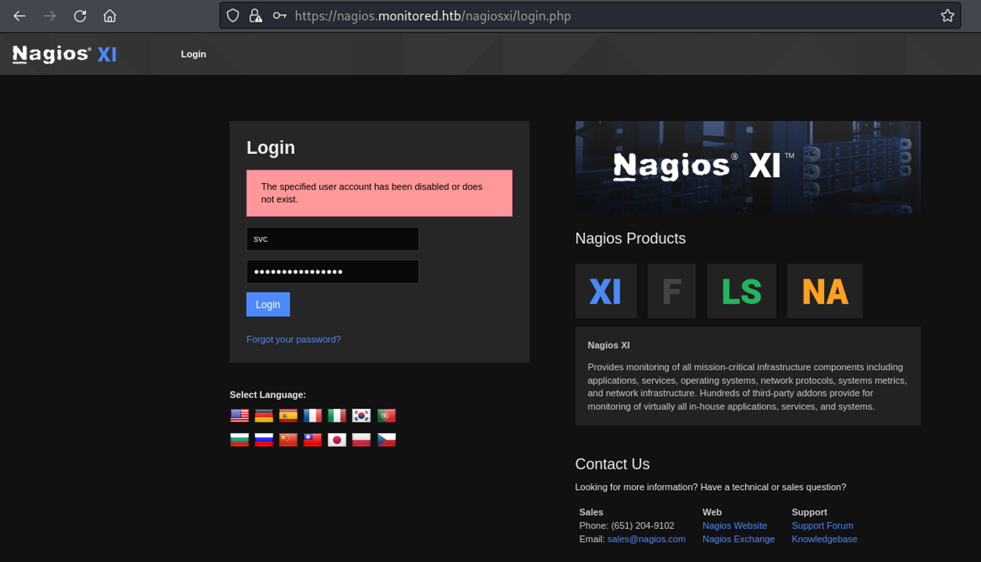Click the shield tracking protection icon
Viewport: 981px width, 562px height.
233,16
